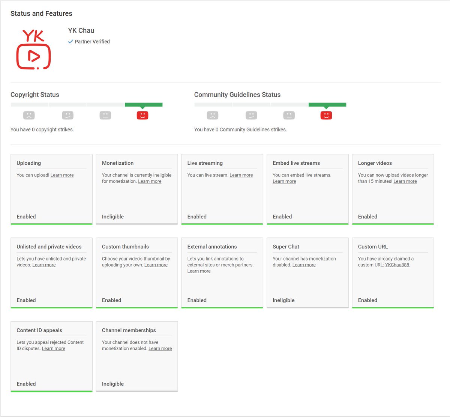
Task: Click the Custom thumbnails card title
Action: coord(125,247)
